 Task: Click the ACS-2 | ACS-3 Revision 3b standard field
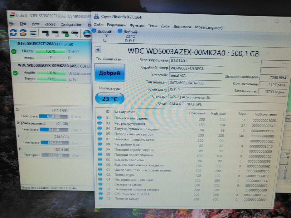[x=226, y=97]
